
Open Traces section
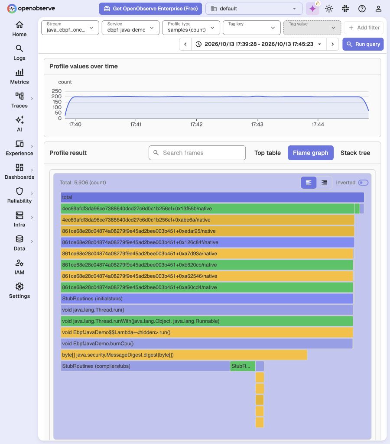tap(19, 100)
